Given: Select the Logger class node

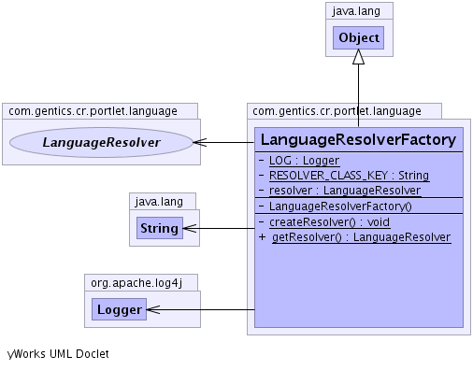Looking at the screenshot, I should [119, 309].
